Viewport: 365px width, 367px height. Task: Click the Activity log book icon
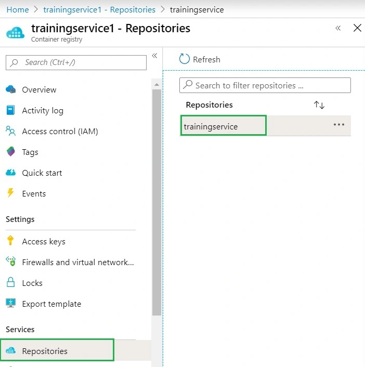click(x=10, y=110)
